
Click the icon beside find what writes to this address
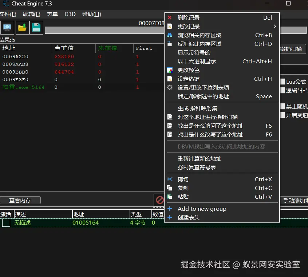point(170,135)
